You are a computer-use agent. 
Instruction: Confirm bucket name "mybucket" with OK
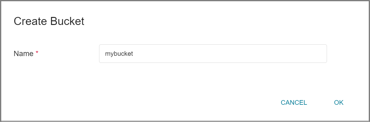(339, 103)
